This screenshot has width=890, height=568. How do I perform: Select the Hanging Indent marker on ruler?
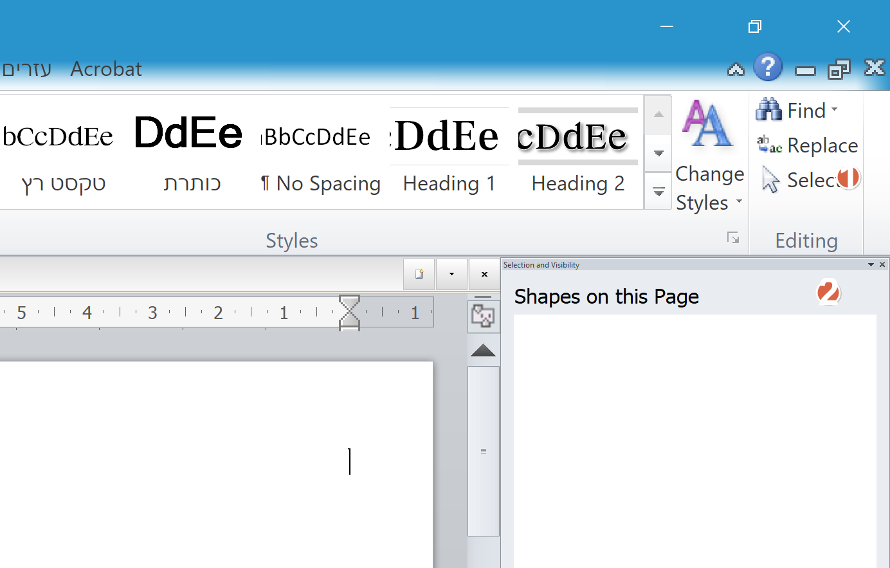coord(349,320)
